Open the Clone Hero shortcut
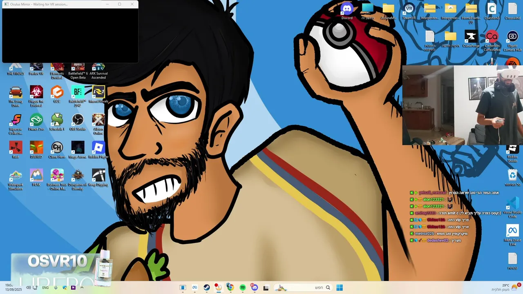The height and width of the screenshot is (294, 523). coord(57,150)
